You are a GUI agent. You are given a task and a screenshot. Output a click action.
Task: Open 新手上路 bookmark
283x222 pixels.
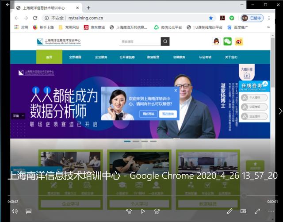43,27
